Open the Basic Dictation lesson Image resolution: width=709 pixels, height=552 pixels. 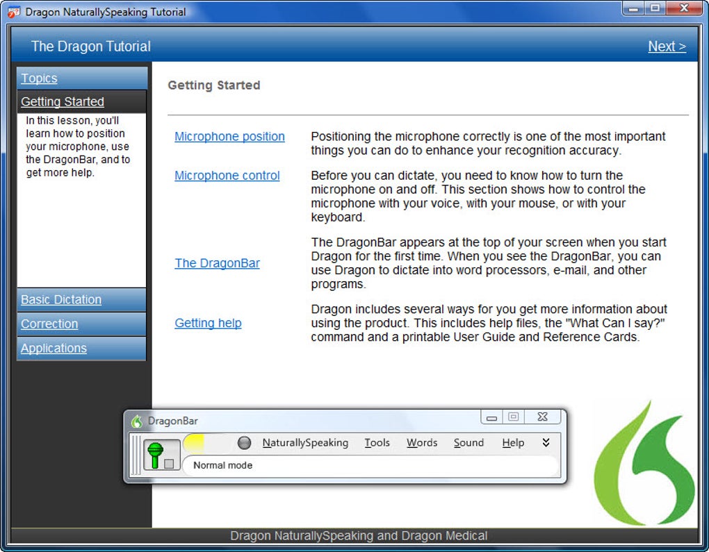(x=82, y=299)
